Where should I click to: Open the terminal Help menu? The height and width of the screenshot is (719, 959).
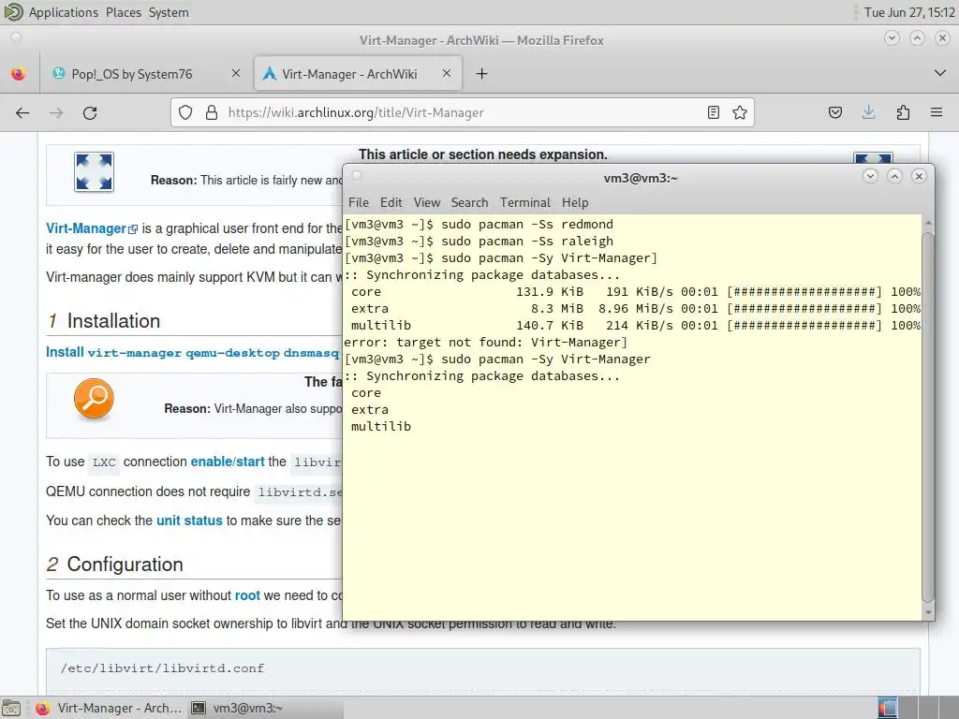(x=575, y=202)
